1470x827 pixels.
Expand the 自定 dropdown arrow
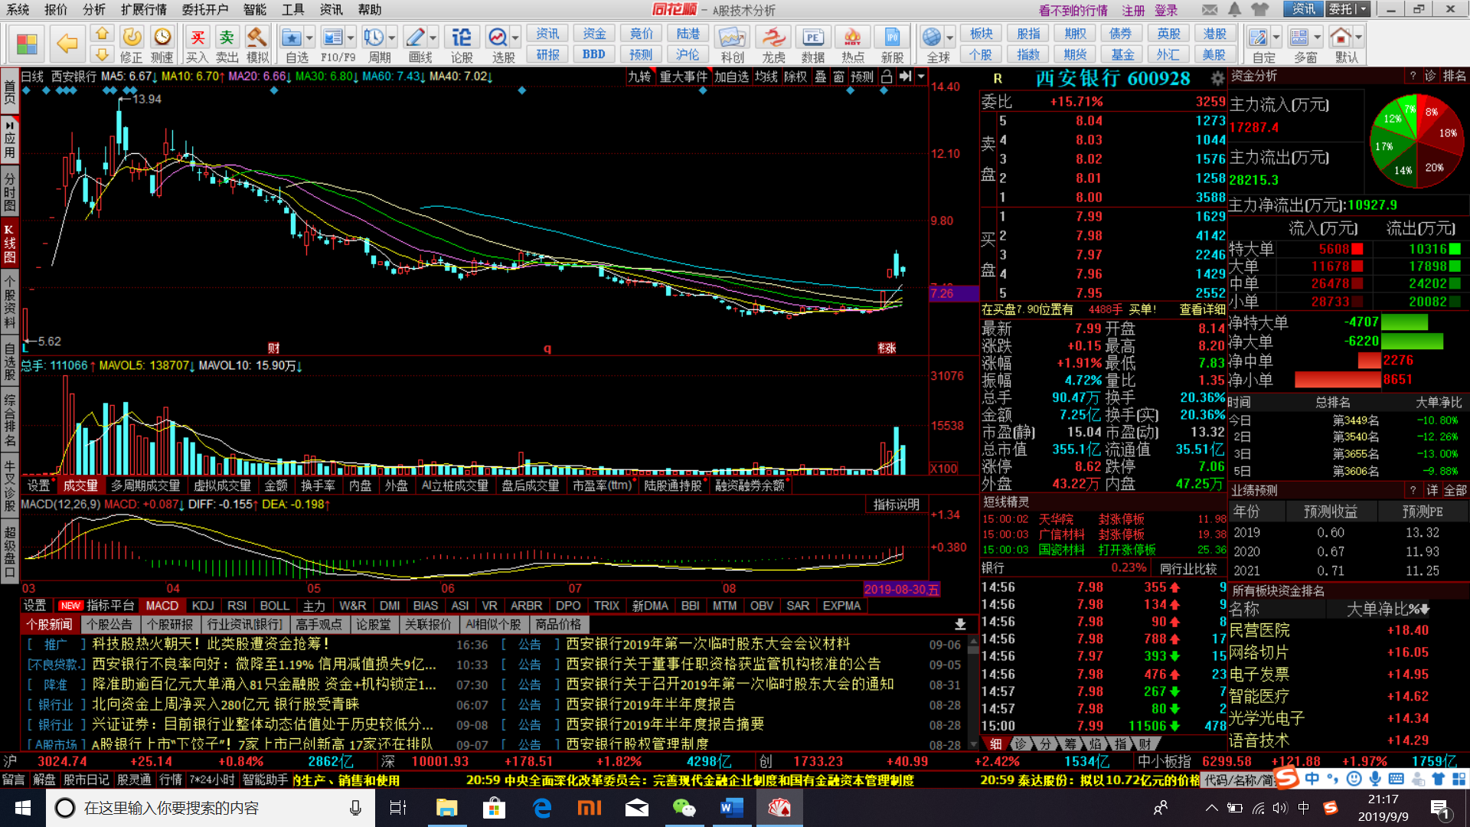(1276, 38)
